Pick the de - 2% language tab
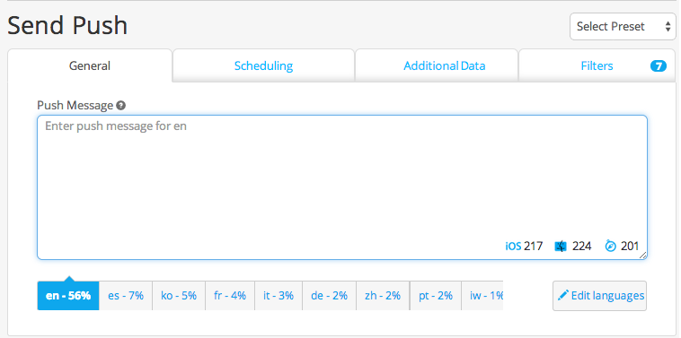The width and height of the screenshot is (681, 338). point(329,296)
